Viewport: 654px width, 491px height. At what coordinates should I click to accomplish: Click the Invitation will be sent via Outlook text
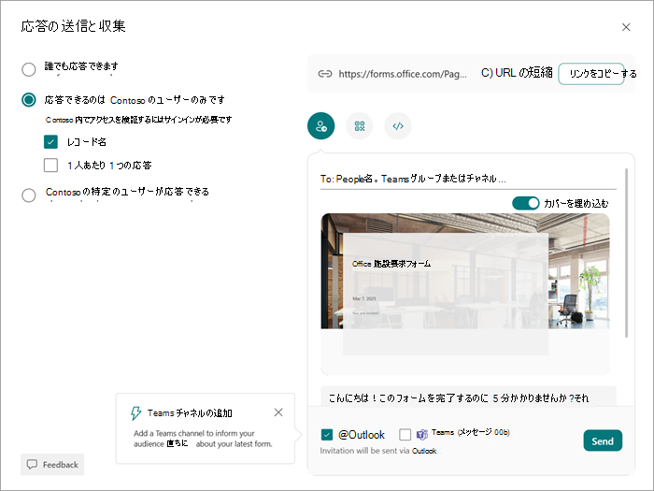pyautogui.click(x=377, y=451)
